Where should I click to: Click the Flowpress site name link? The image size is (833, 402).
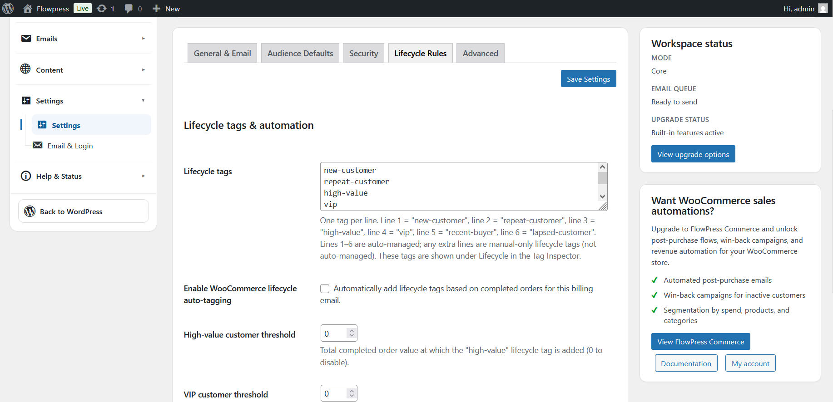53,9
